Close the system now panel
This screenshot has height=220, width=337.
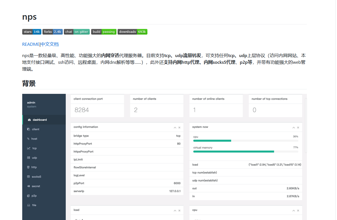click(298, 128)
